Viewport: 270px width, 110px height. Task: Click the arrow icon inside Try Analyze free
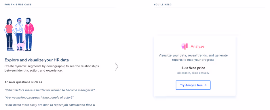pyautogui.click(x=205, y=85)
